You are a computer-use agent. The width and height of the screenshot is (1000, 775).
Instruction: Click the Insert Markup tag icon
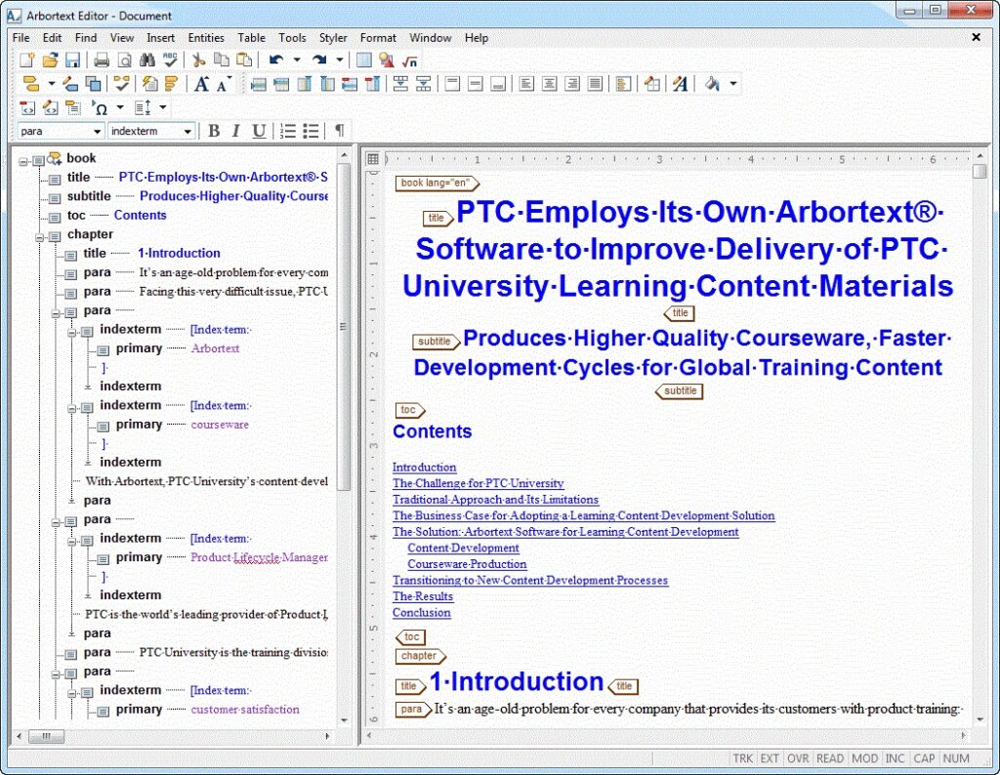30,84
